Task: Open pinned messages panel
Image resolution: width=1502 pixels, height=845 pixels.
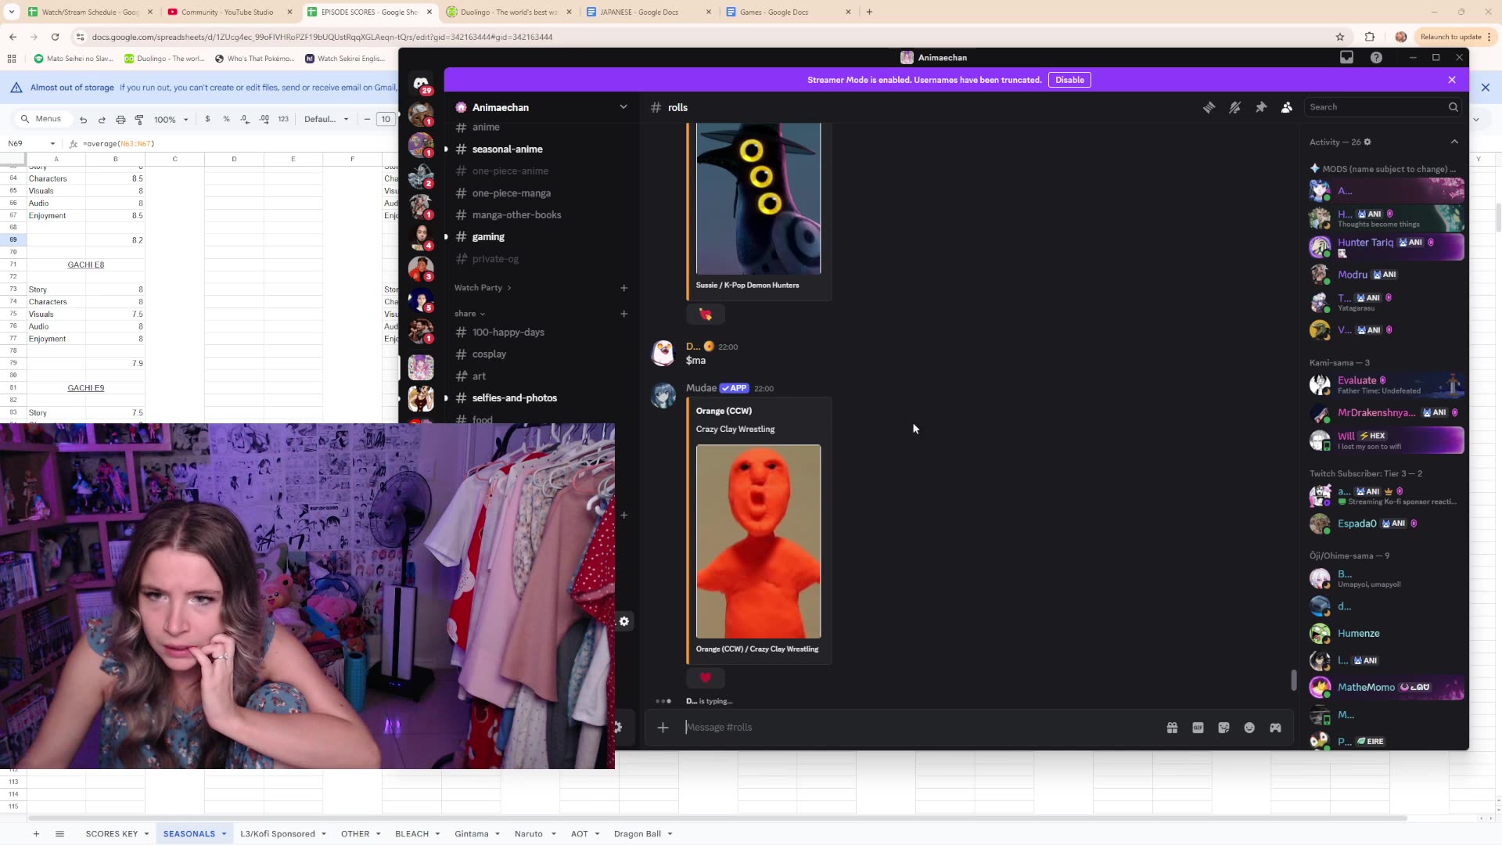Action: click(x=1261, y=108)
